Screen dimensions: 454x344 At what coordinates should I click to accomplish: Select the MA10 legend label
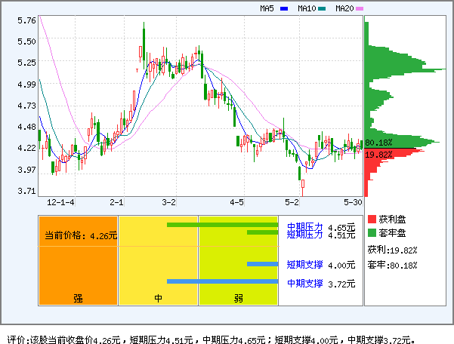(307, 8)
